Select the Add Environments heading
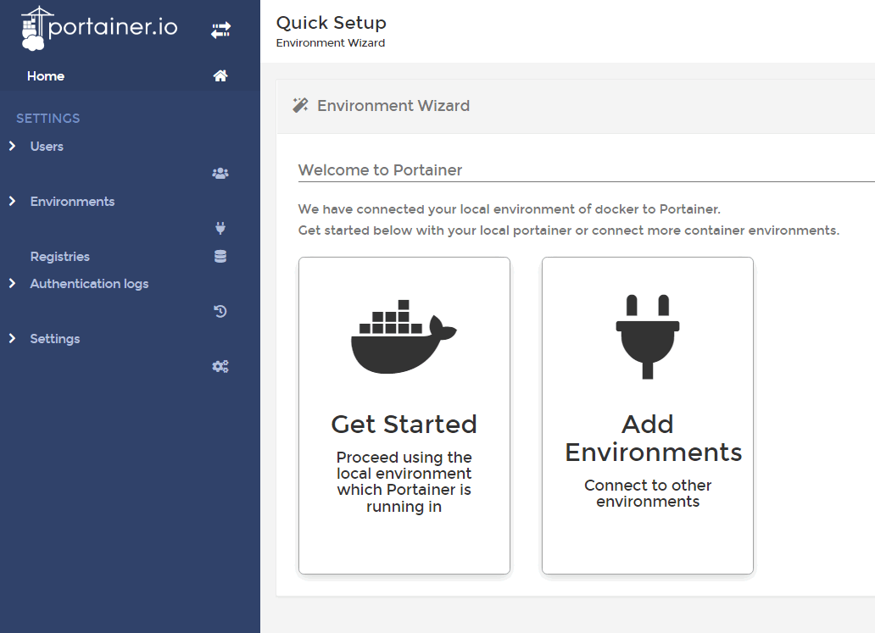Screen dimensions: 875x633 [x=653, y=438]
